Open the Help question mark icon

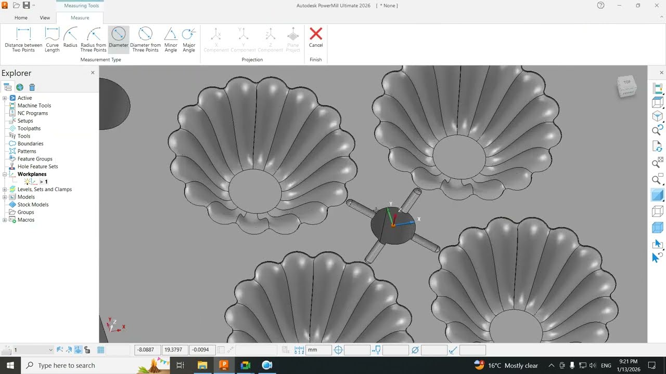601,5
